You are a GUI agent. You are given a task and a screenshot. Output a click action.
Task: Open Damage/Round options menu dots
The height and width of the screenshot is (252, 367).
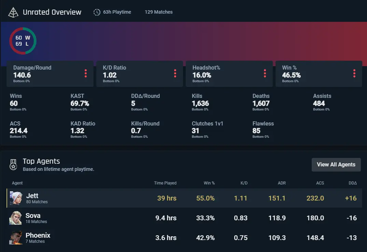(85, 73)
